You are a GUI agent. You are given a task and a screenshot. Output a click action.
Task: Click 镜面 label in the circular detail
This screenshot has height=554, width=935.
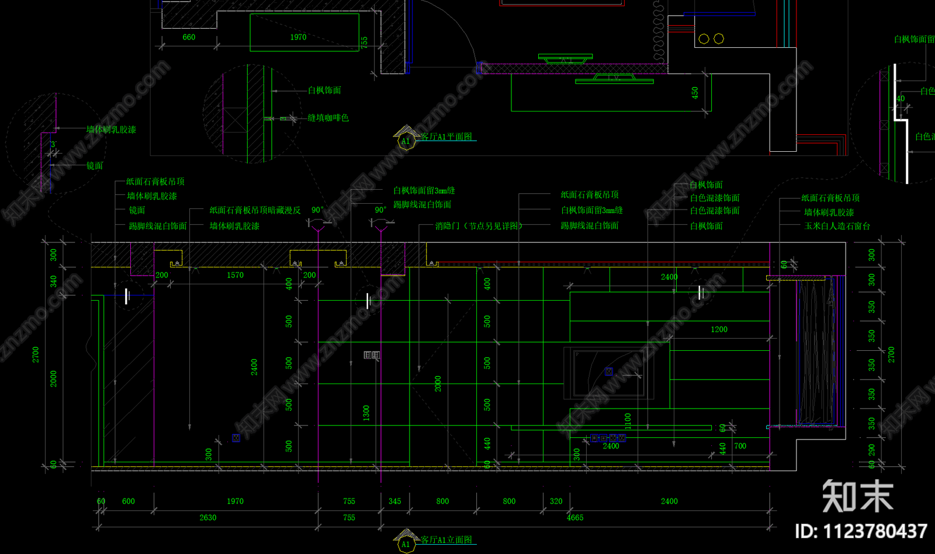click(x=95, y=166)
